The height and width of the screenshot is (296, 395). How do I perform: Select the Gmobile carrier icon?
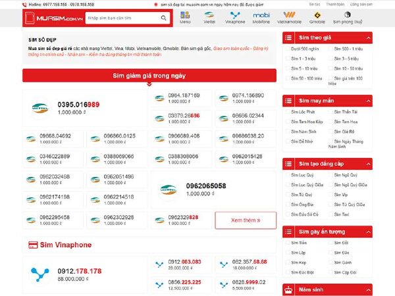point(317,15)
